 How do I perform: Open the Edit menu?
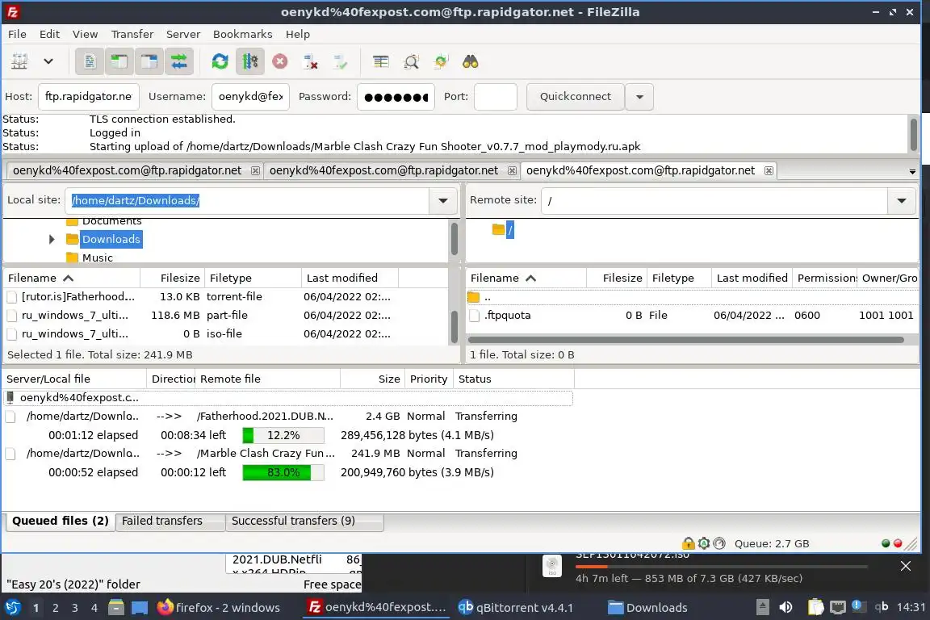click(x=49, y=35)
